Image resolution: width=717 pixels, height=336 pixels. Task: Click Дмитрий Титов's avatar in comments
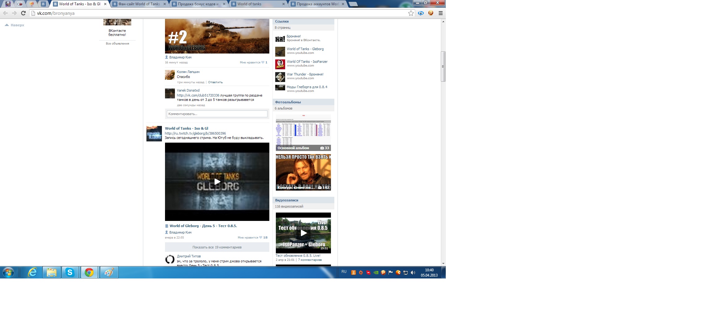170,259
